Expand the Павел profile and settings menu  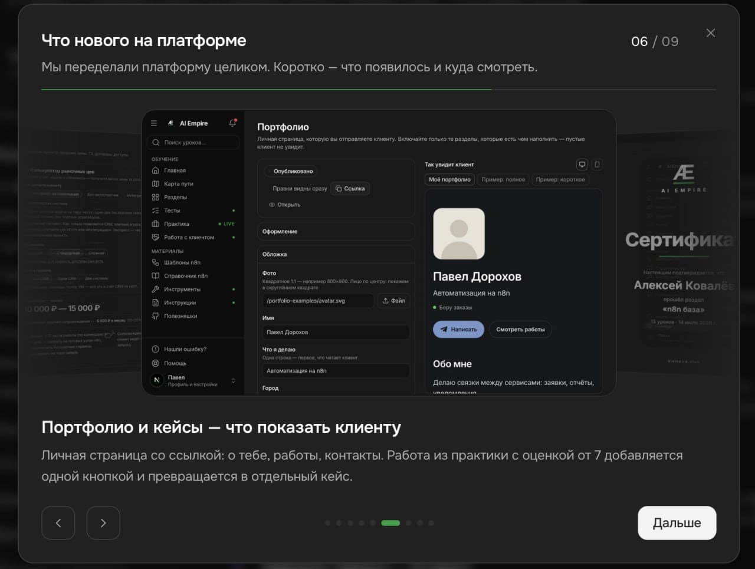pos(193,381)
